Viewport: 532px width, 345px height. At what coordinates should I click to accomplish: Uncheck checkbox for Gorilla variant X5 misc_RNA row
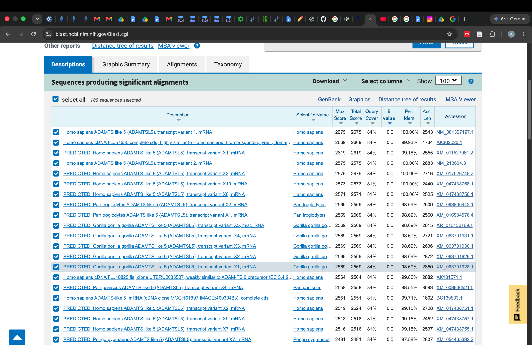click(56, 225)
